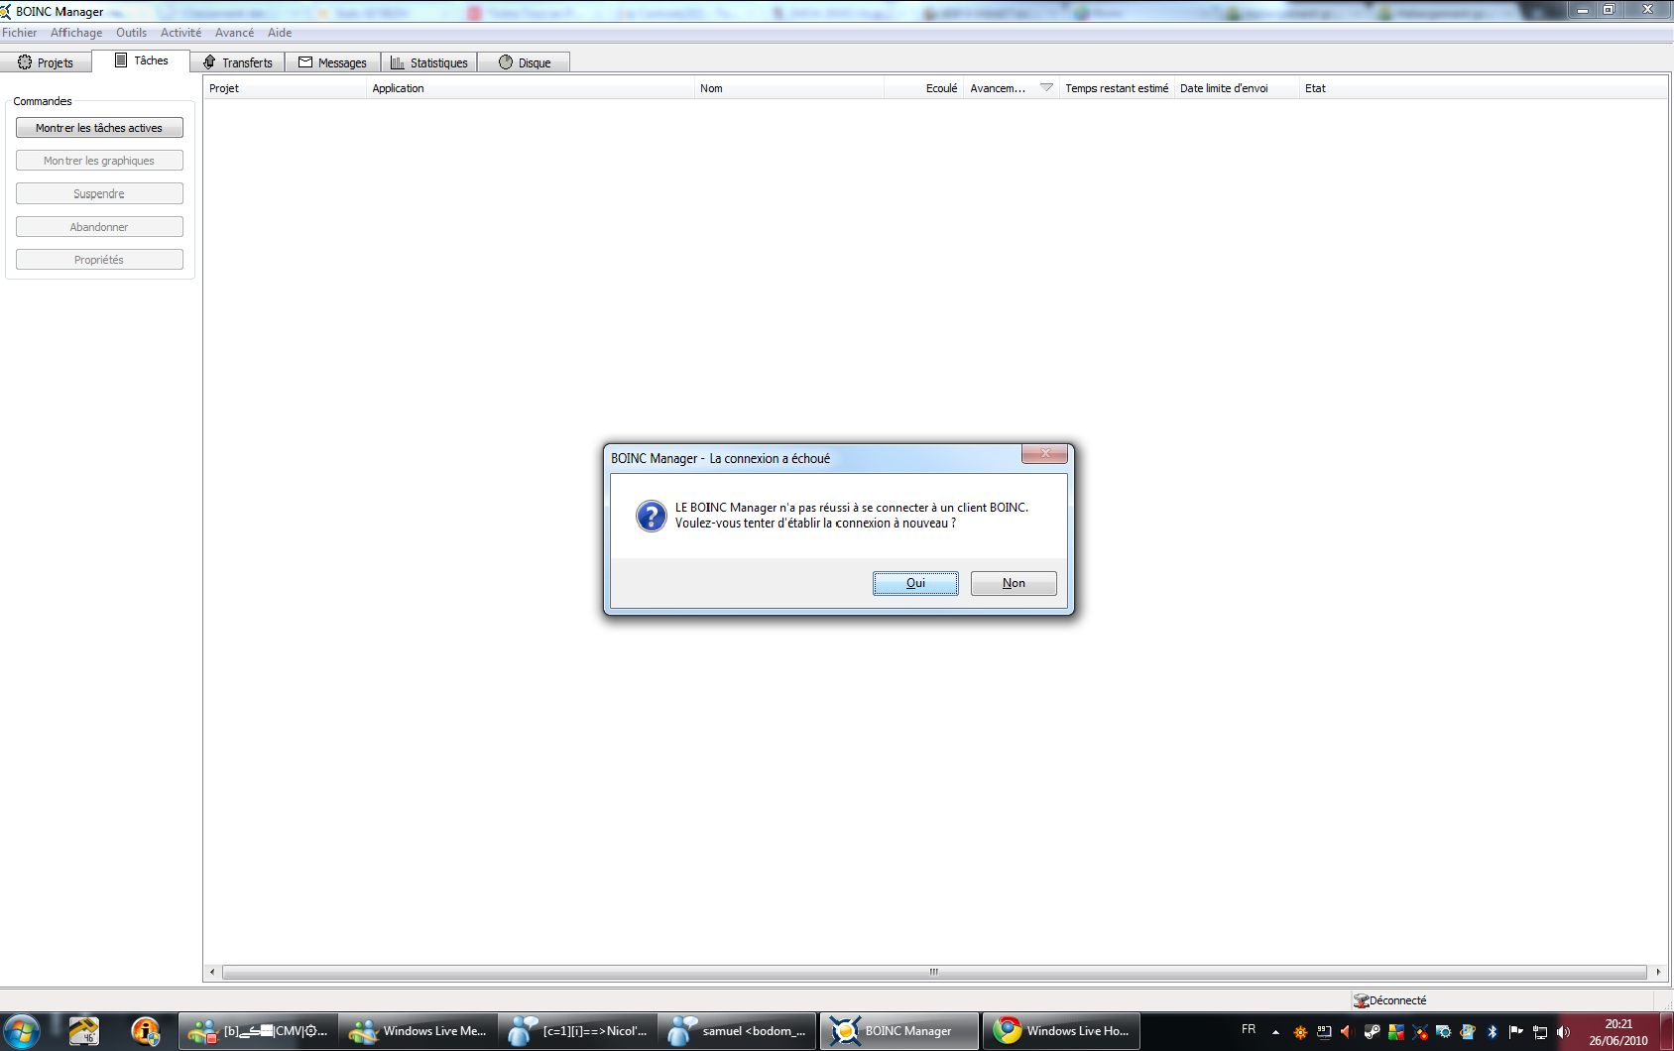Open the Outils menu

tap(131, 33)
